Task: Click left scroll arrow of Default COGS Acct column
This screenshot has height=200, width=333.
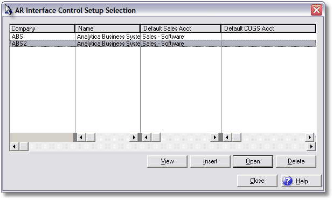Action: (x=227, y=137)
